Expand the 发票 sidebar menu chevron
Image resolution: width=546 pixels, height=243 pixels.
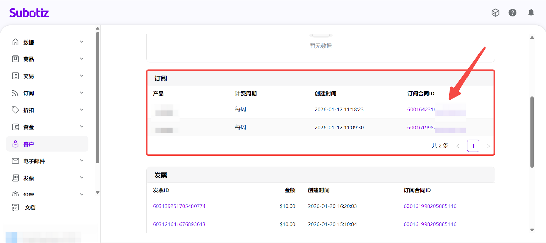pos(82,178)
